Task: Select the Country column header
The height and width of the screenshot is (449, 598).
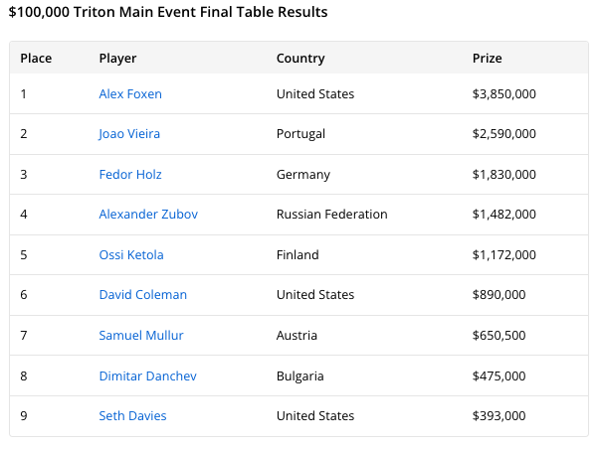Action: point(300,59)
